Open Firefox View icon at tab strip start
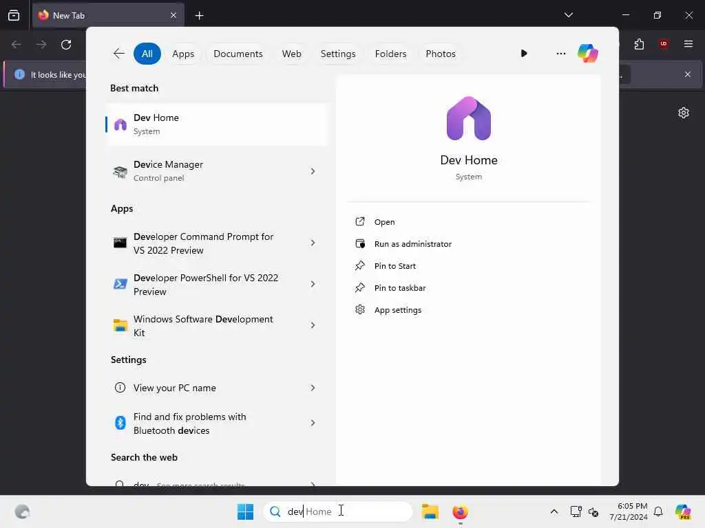Screen dimensions: 705x528 [x=14, y=16]
